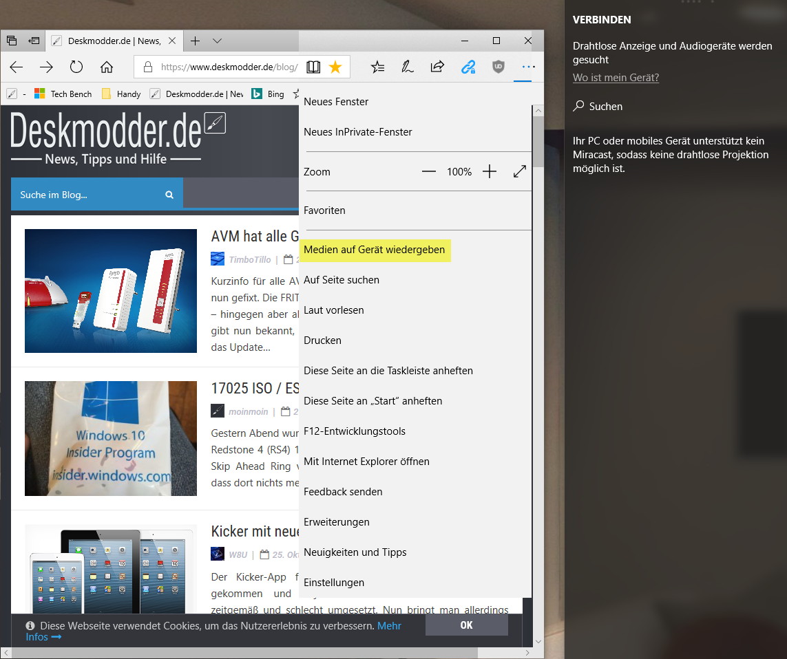Select 'Medien auf Gerät wiedergeben' menu entry
Image resolution: width=787 pixels, height=659 pixels.
tap(375, 250)
